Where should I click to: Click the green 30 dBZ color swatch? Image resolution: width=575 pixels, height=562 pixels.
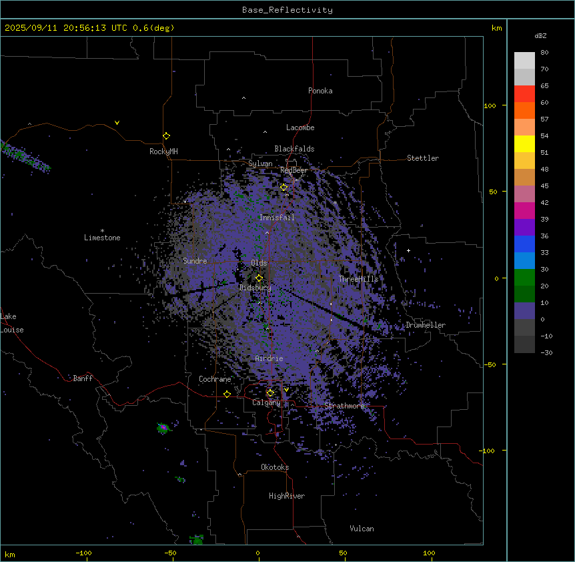point(524,278)
